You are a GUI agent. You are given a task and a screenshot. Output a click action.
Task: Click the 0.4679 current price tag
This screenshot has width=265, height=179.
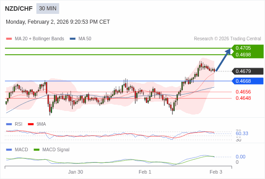click(247, 71)
